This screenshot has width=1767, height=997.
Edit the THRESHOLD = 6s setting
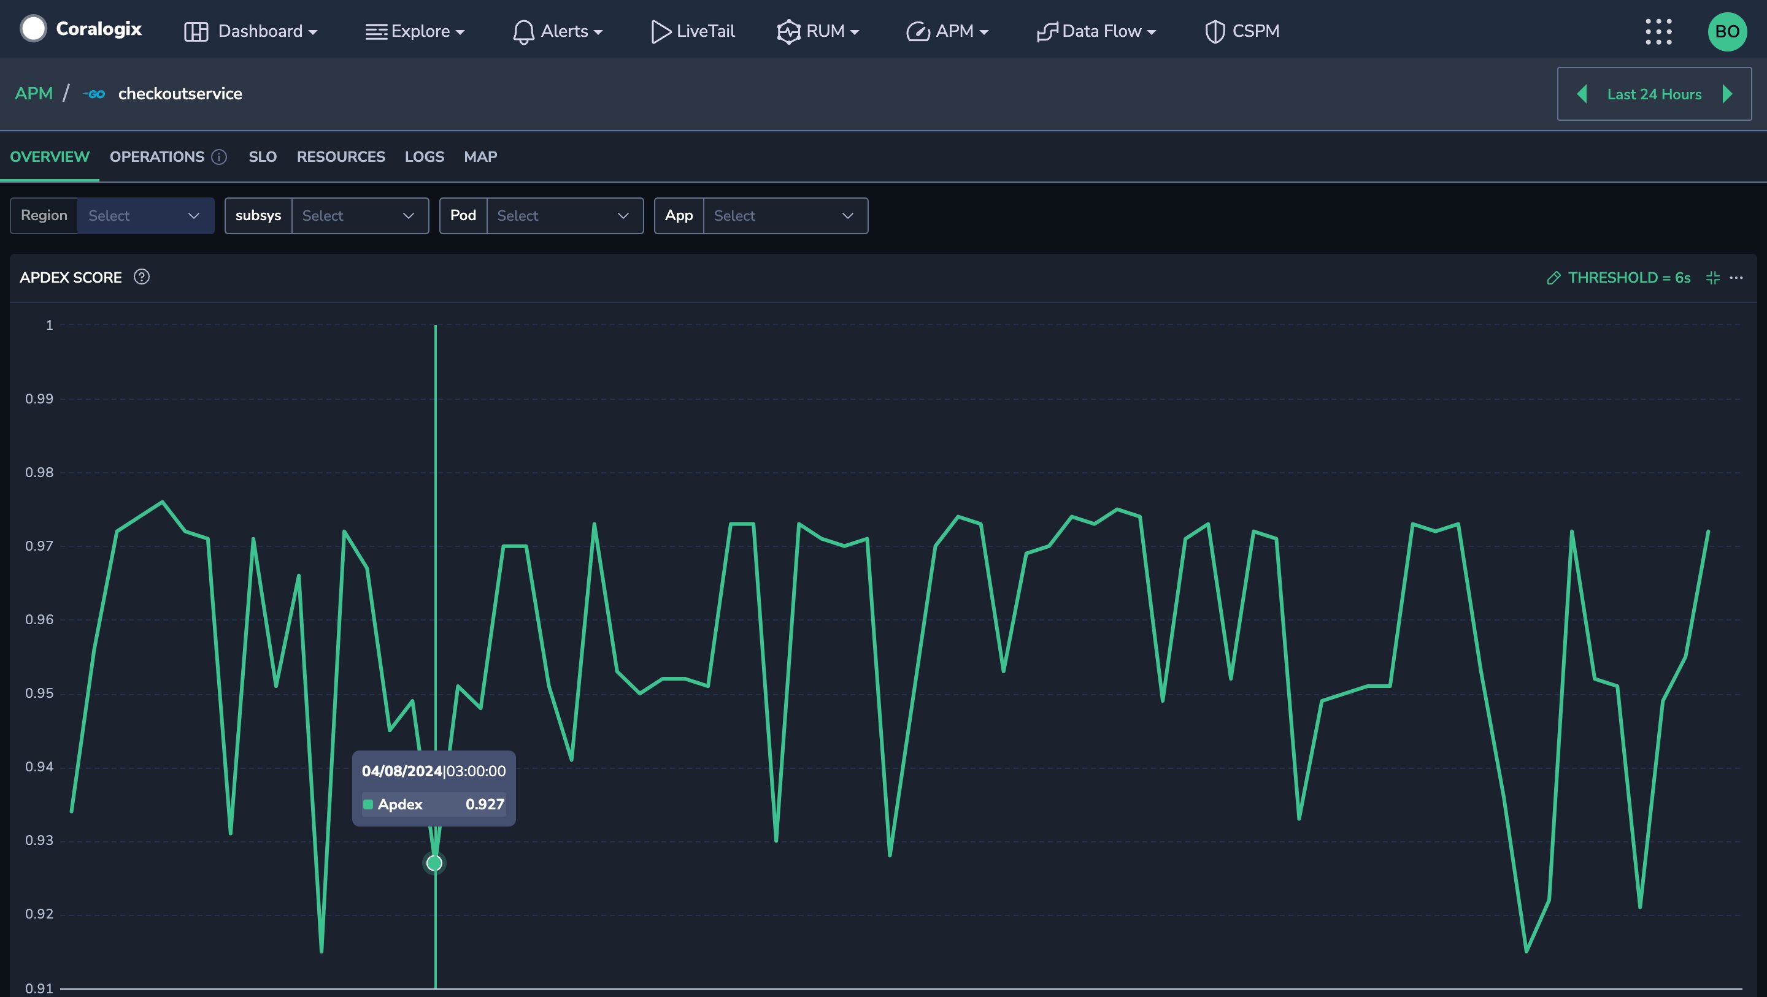[1619, 278]
